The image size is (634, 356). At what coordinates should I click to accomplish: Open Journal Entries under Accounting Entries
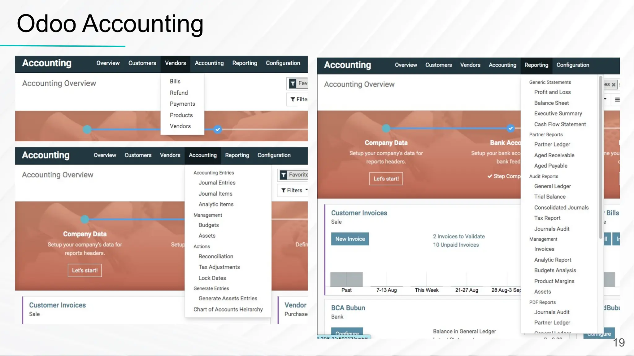click(x=217, y=183)
